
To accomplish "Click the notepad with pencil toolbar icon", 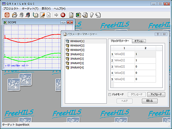I will 42,15.
